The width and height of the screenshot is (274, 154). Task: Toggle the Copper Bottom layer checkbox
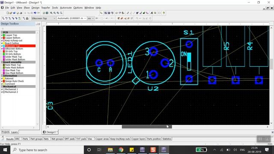(x=2, y=38)
